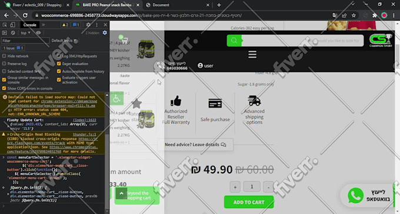Disable Eager evaluation checkbox
This screenshot has width=400, height=214.
(x=59, y=63)
